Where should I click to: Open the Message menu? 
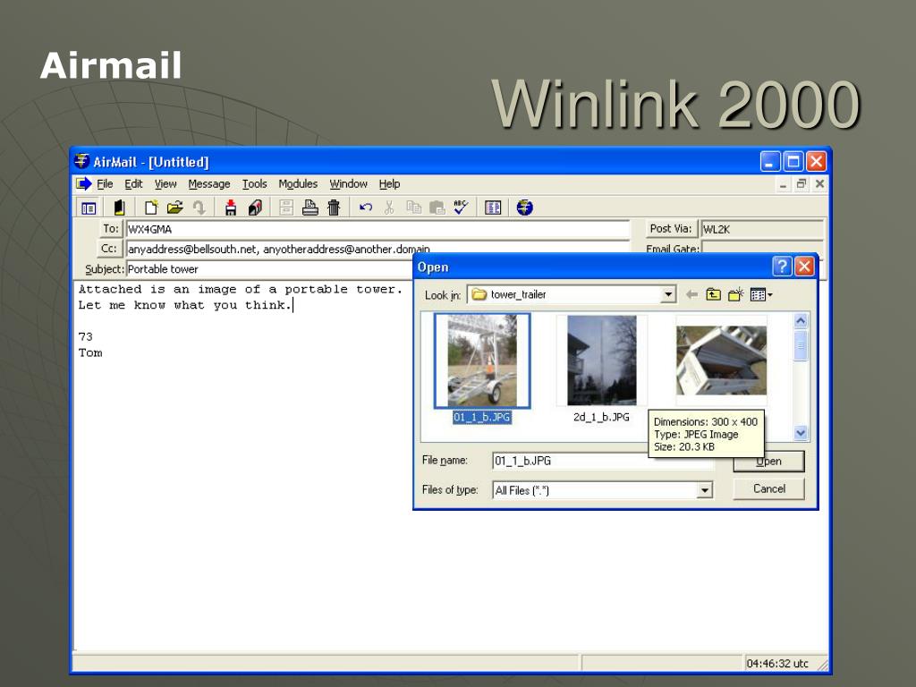coord(209,184)
